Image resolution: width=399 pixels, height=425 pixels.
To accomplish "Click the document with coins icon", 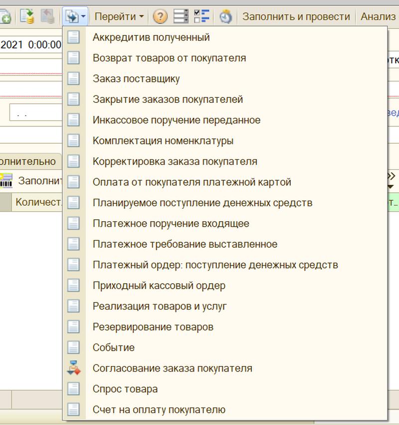I will (27, 16).
